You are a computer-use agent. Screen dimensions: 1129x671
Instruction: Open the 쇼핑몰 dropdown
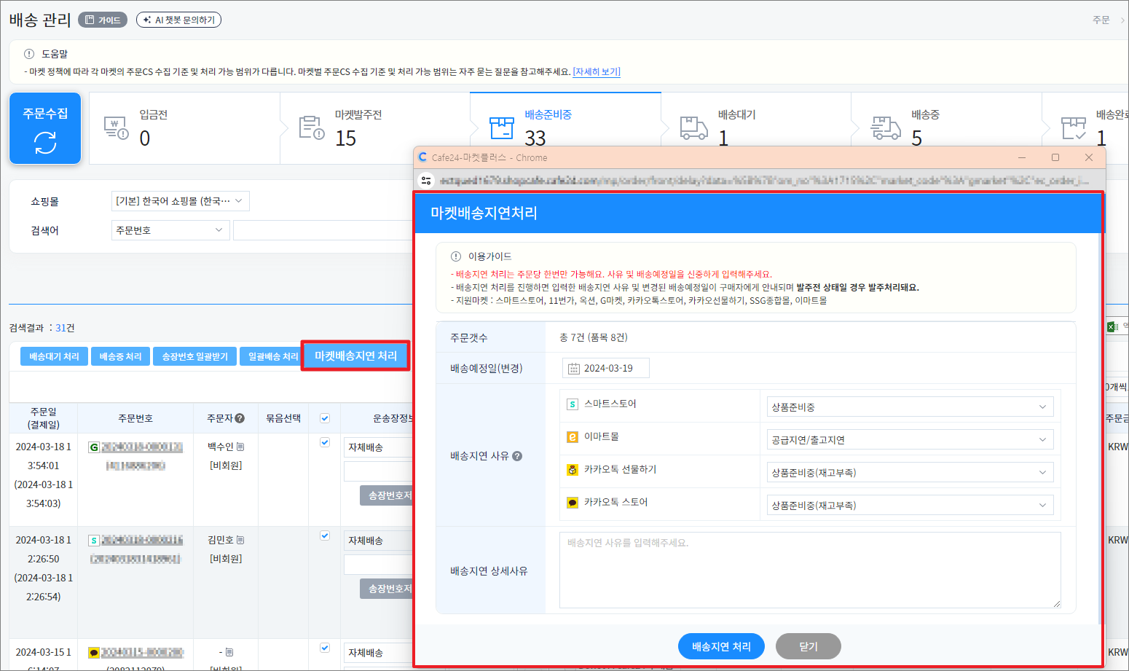coord(181,201)
